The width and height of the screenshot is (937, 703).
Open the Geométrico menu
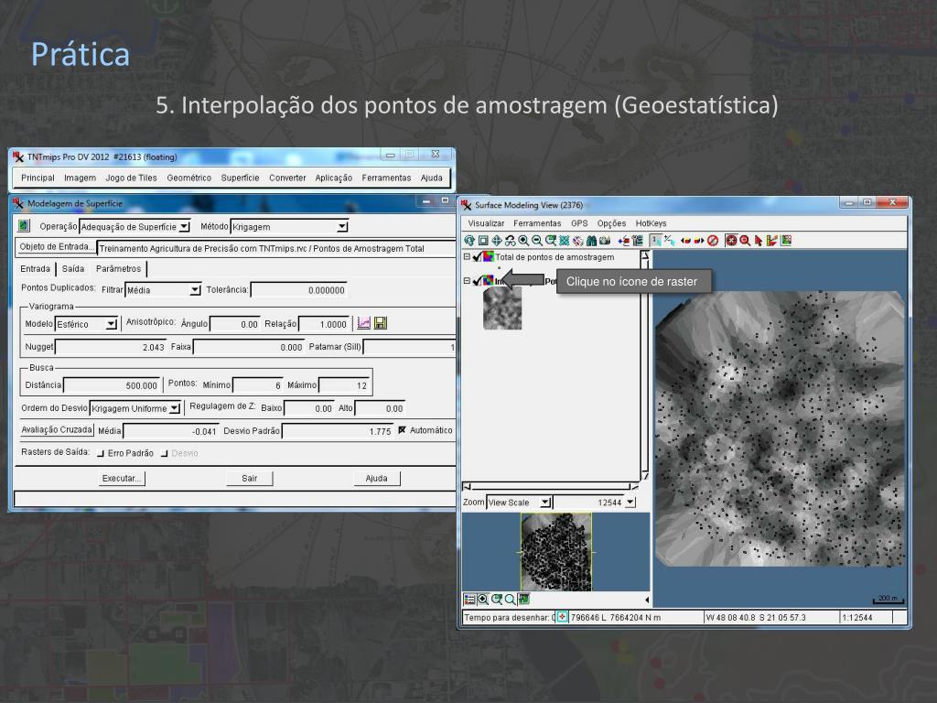pos(188,178)
